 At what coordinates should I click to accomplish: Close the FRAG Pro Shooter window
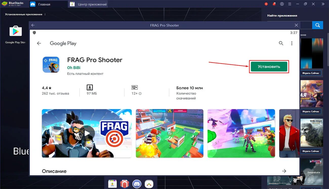296,25
